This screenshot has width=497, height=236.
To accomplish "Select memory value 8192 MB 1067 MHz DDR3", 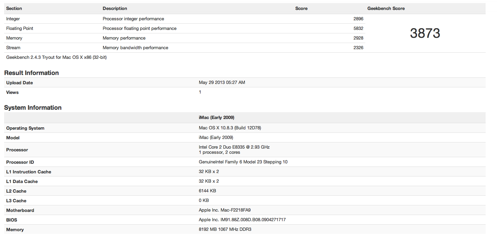I will [x=225, y=229].
